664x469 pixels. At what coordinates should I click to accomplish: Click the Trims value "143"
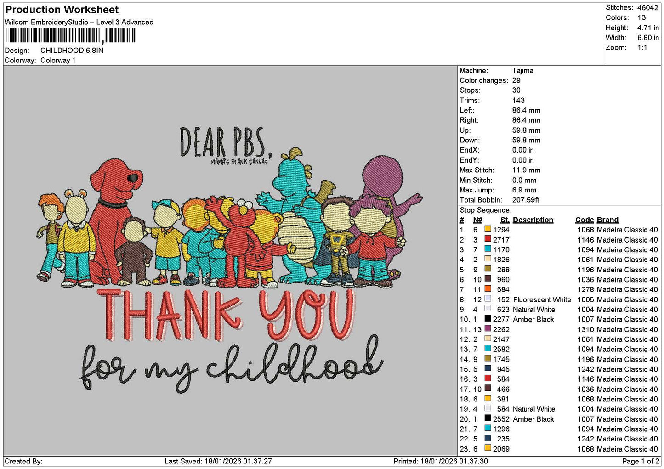pos(519,101)
